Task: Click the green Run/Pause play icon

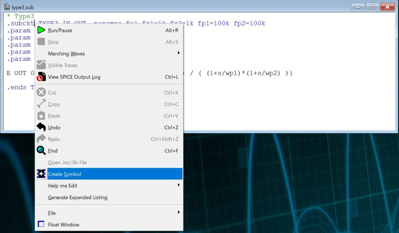Action: click(x=41, y=30)
